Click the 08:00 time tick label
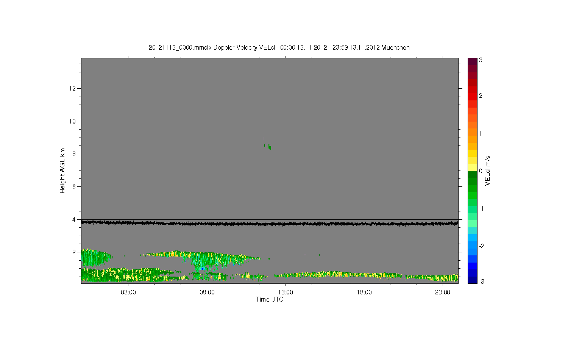This screenshot has width=568, height=341. click(x=207, y=293)
